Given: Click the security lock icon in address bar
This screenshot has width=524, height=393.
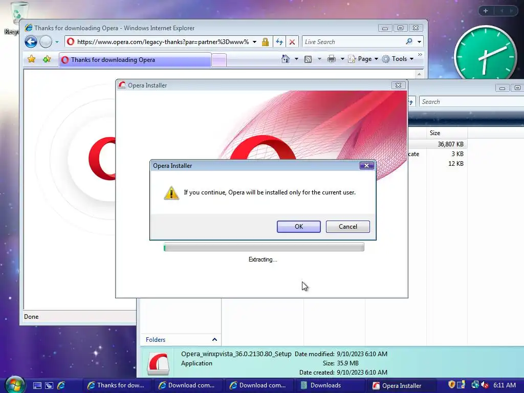Looking at the screenshot, I should pos(266,42).
